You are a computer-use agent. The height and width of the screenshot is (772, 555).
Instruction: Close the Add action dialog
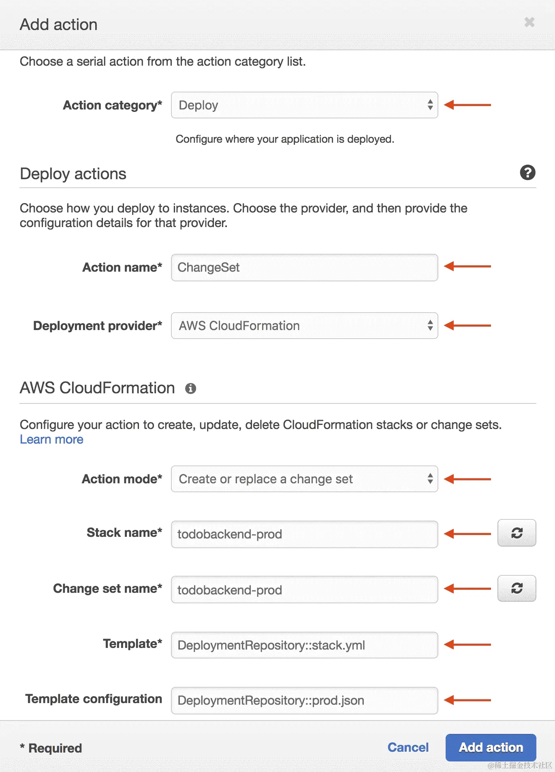click(529, 22)
